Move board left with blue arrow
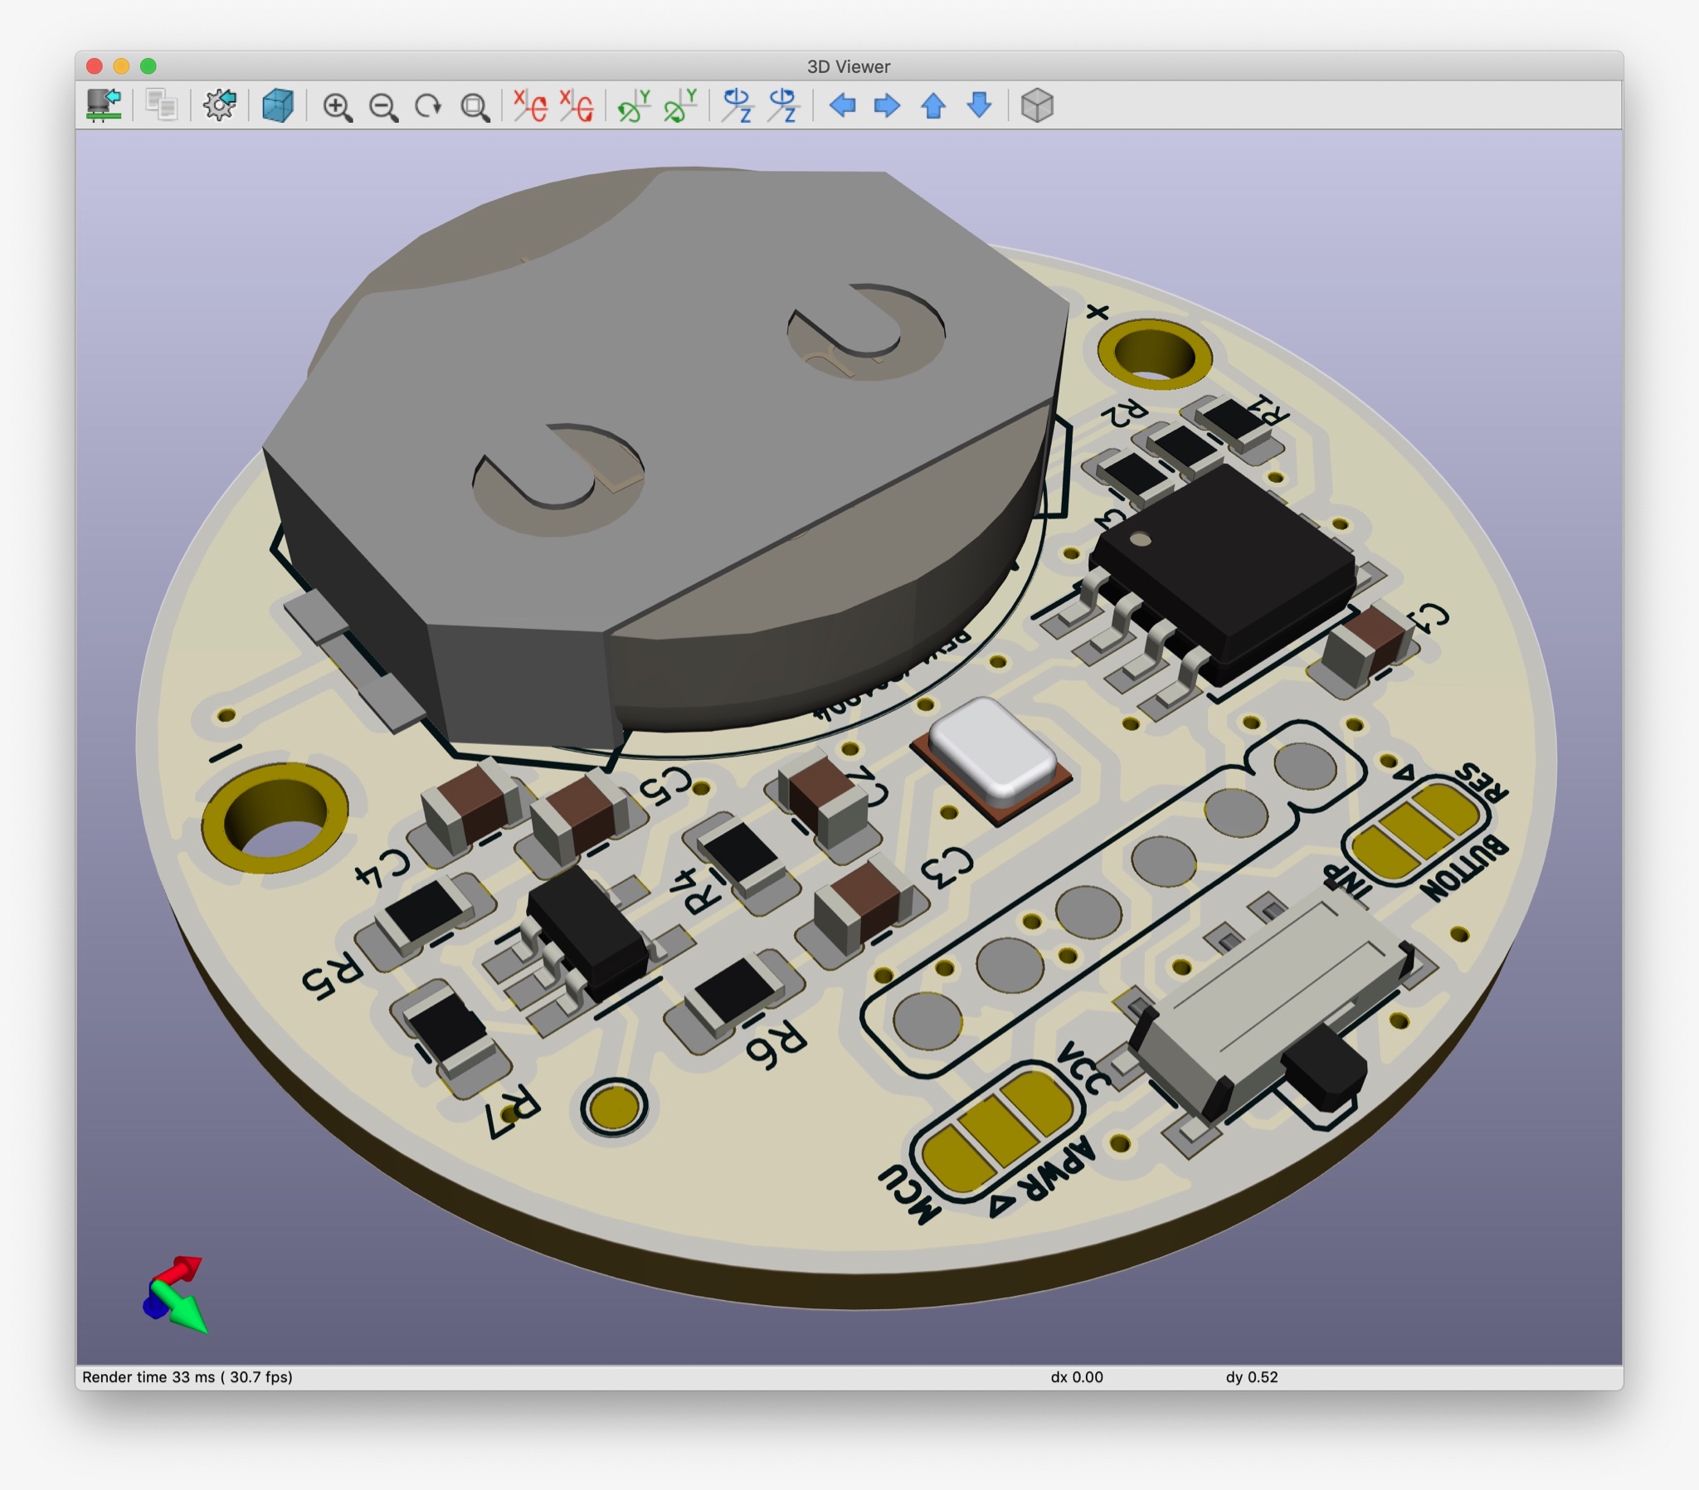This screenshot has height=1490, width=1699. [x=842, y=105]
